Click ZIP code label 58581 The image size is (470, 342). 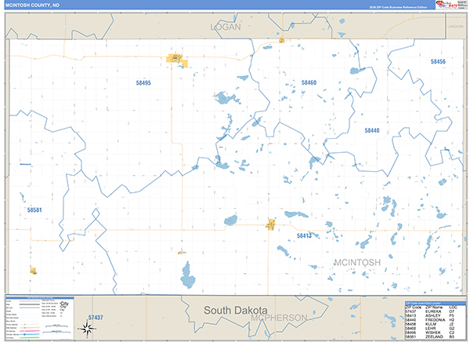pos(34,210)
